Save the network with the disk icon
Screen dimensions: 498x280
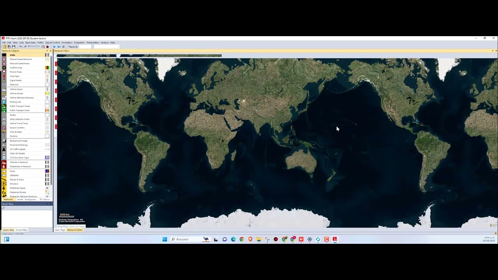tap(14, 47)
